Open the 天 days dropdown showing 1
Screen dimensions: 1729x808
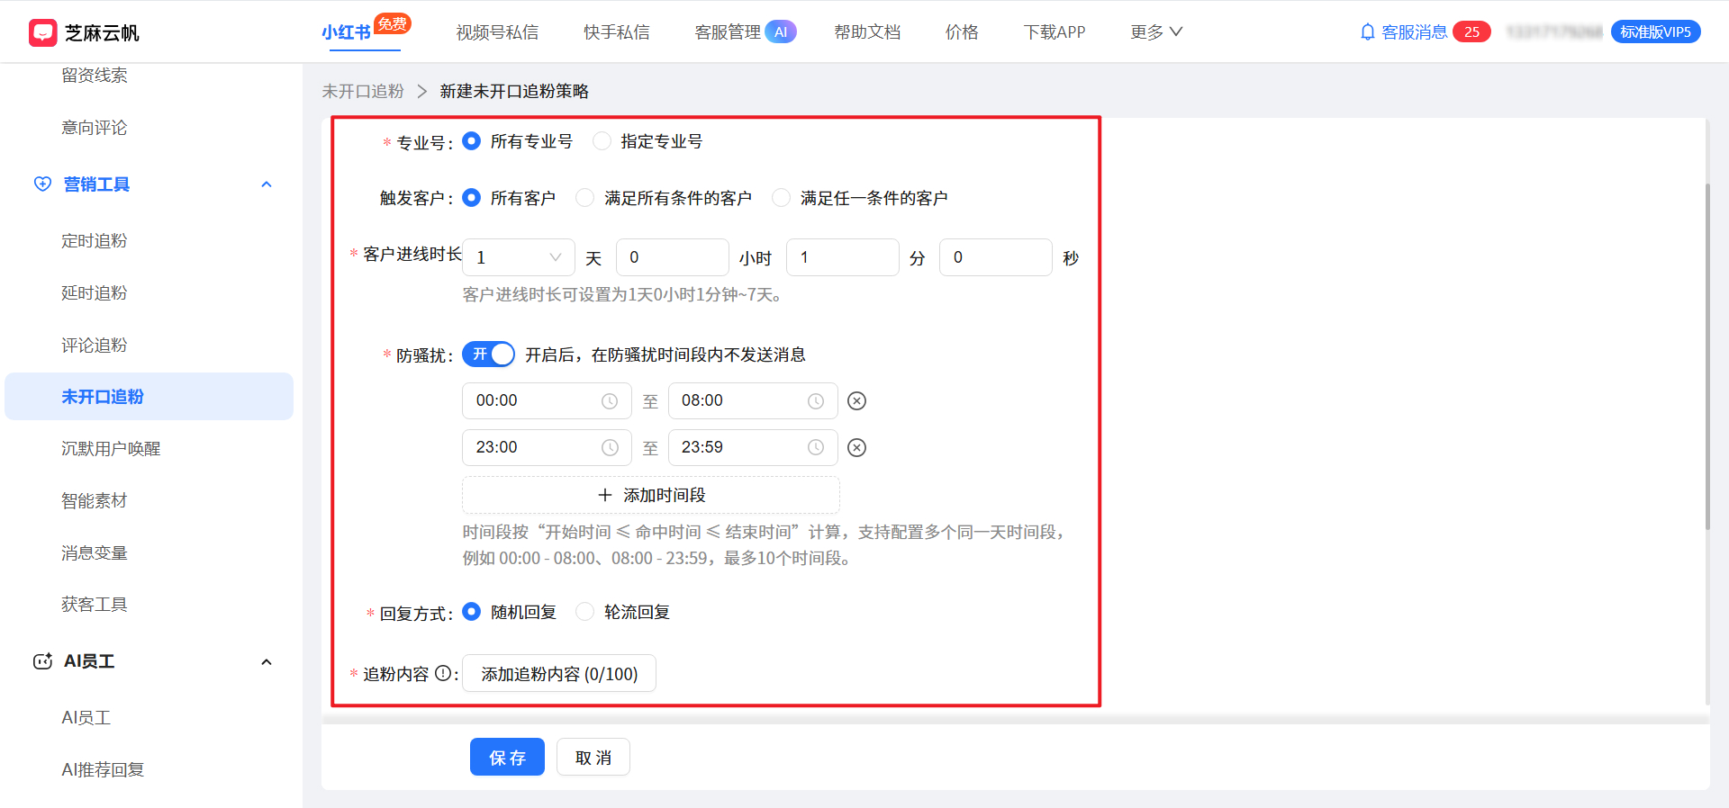519,257
